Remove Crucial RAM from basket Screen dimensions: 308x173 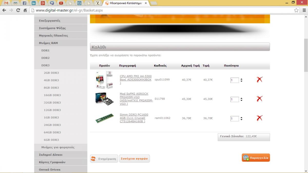(259, 118)
